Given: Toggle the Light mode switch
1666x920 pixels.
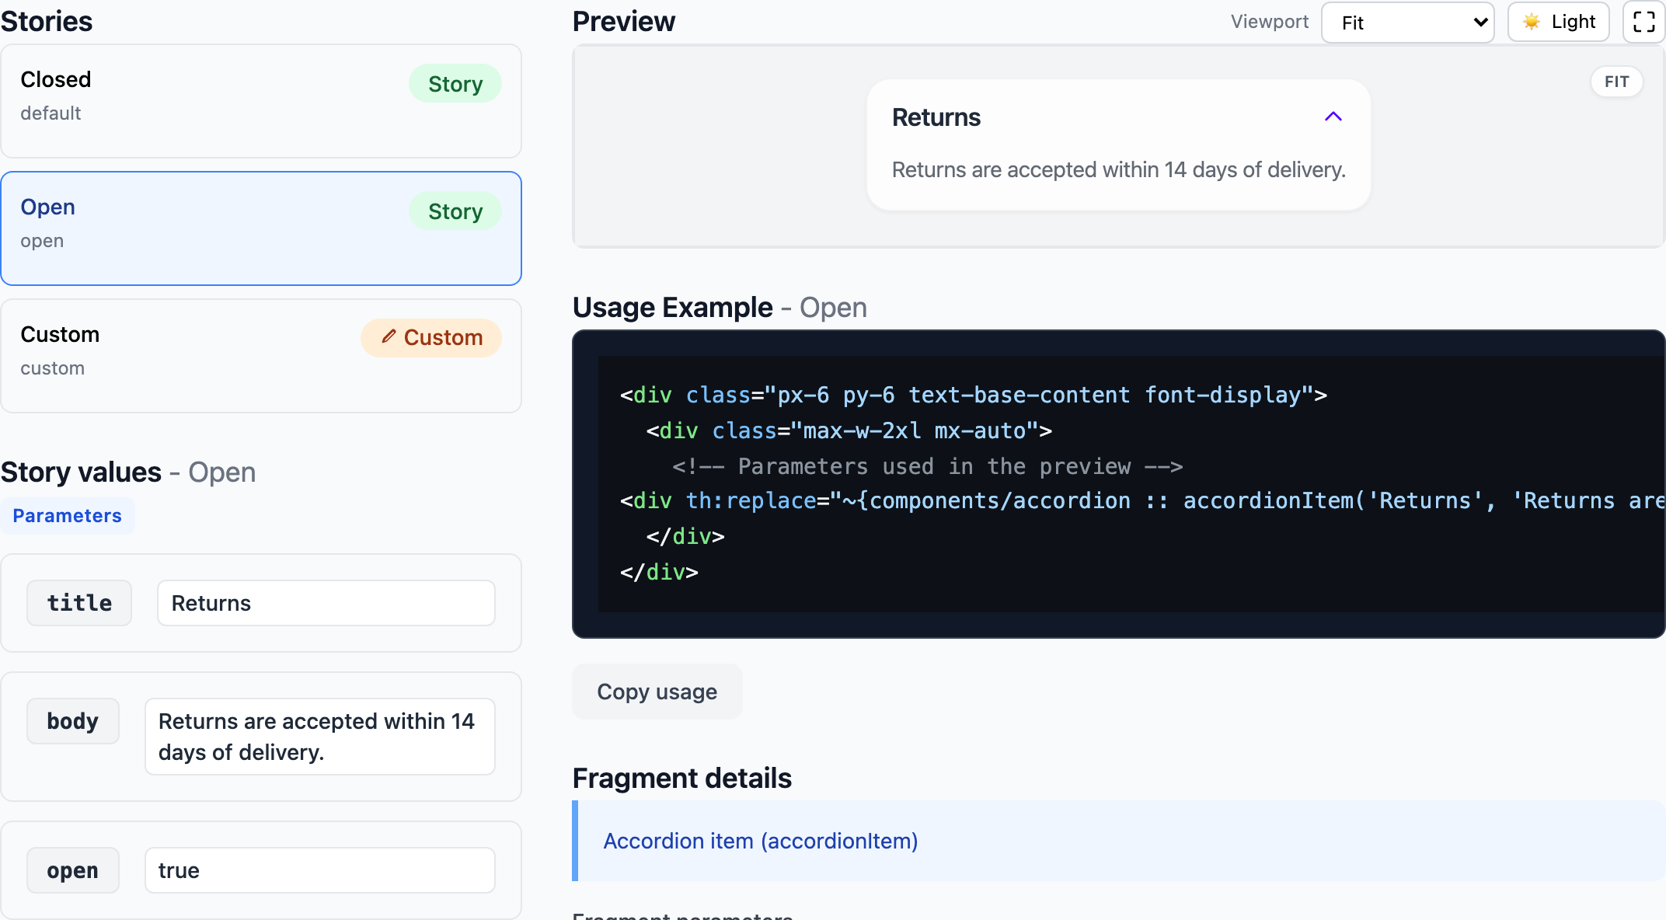Looking at the screenshot, I should click(1558, 22).
